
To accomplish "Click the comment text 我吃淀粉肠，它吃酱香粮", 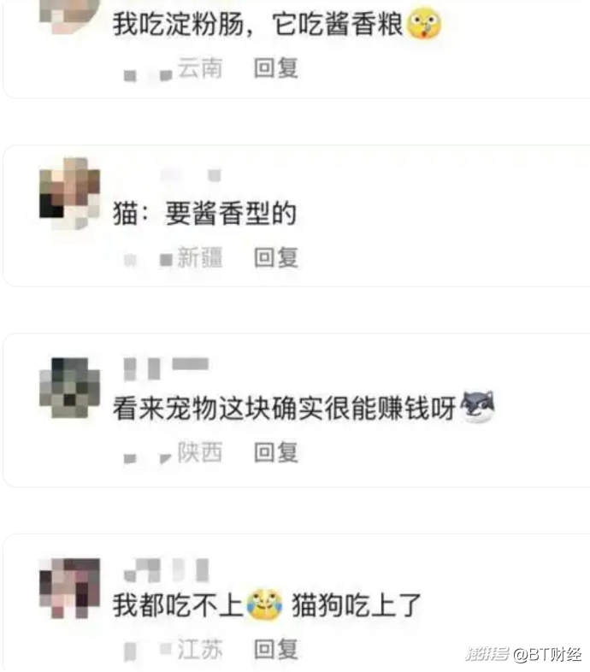I will tap(257, 24).
